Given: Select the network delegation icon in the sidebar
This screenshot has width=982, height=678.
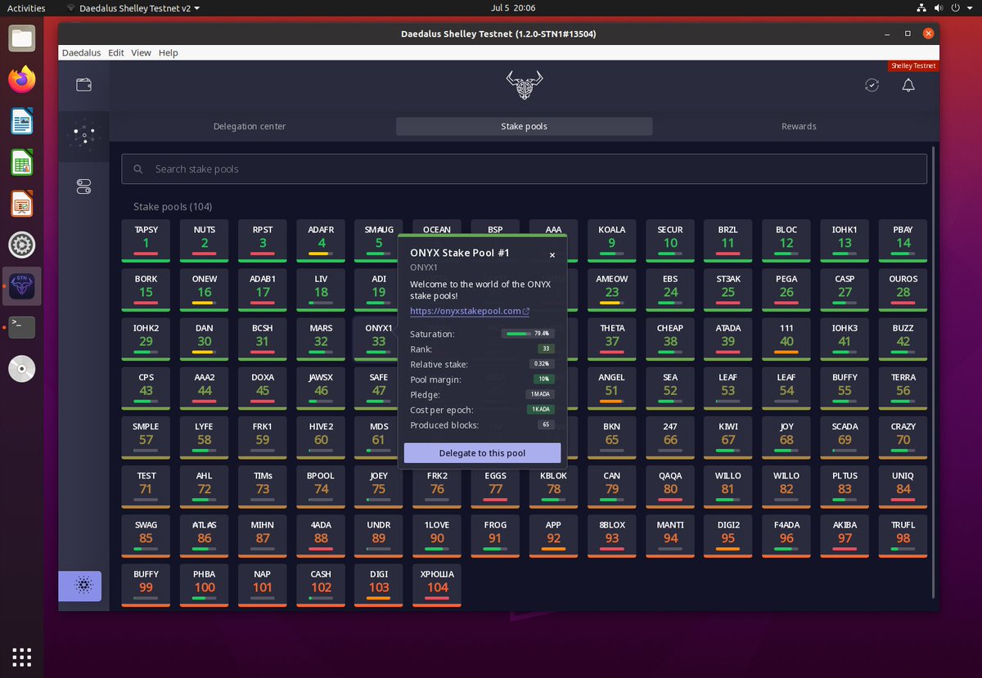Looking at the screenshot, I should tap(83, 134).
